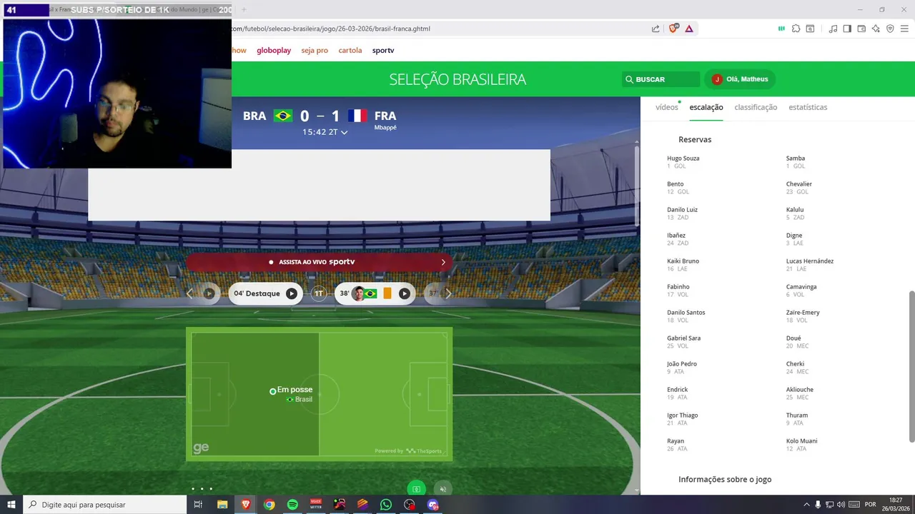Click the share page icon in address bar
915x514 pixels.
[656, 29]
